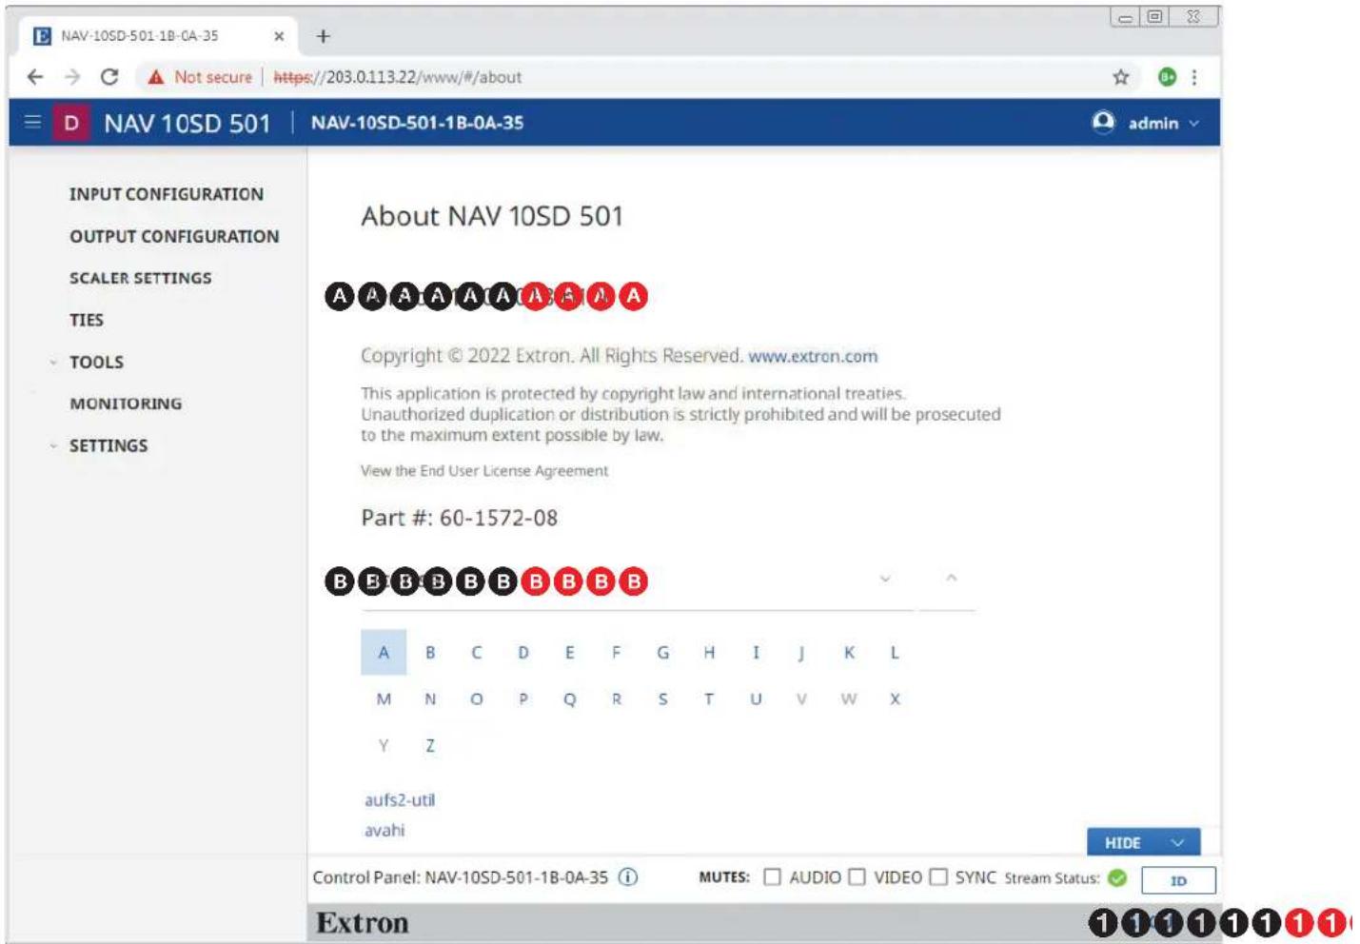Click the Extron logo in footer
This screenshot has width=1360, height=944.
(x=363, y=922)
